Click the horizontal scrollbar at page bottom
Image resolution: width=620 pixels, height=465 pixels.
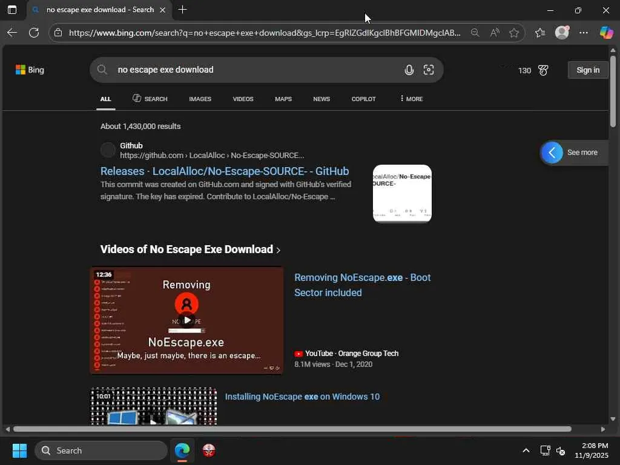[x=292, y=429]
